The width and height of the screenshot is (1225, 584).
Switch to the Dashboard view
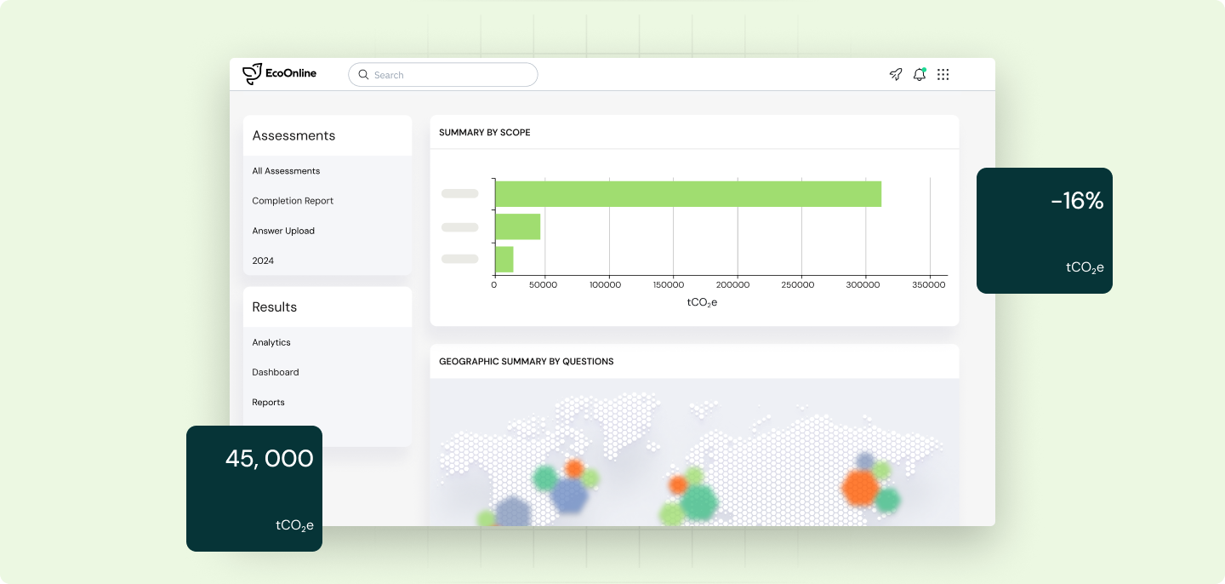pyautogui.click(x=275, y=372)
